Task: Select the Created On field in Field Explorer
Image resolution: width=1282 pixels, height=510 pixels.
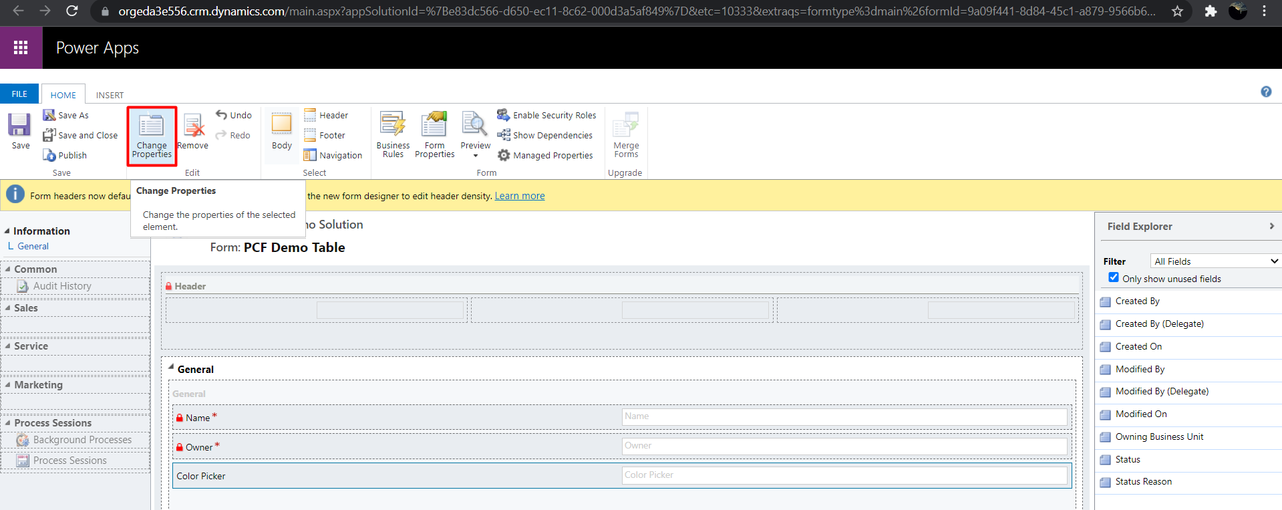Action: tap(1138, 346)
